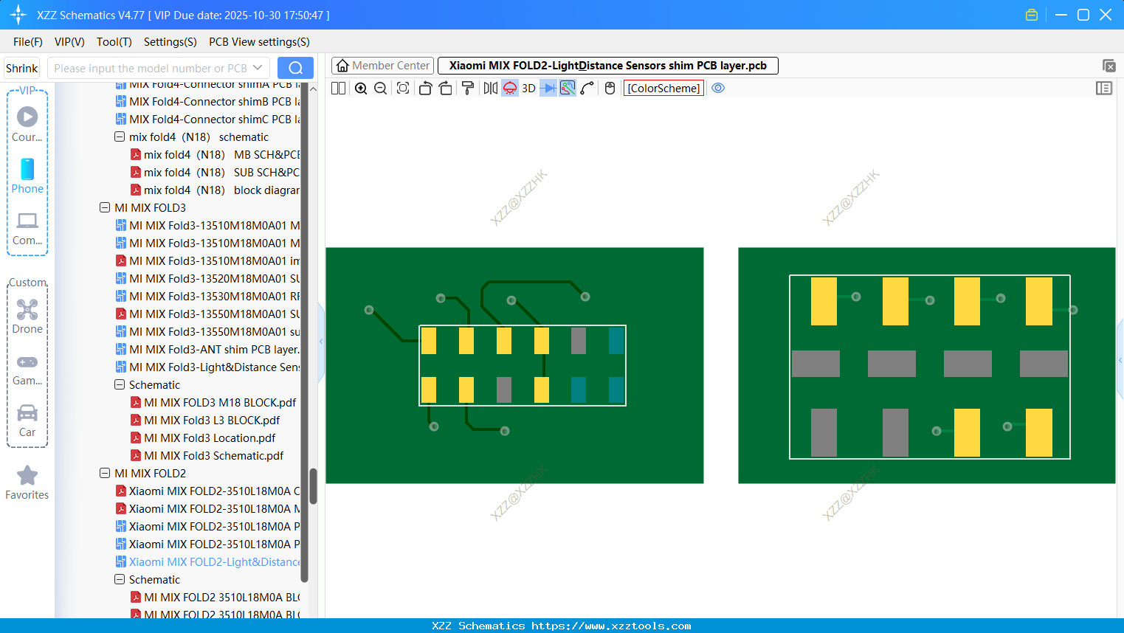Select the Phone category in sidebar
The width and height of the screenshot is (1124, 633).
pos(27,176)
